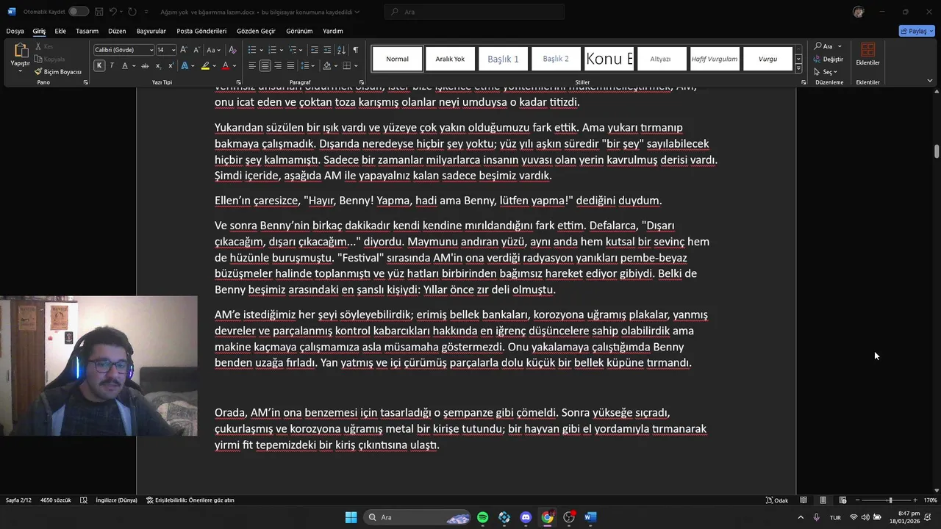
Task: Open the Seç select dropdown
Action: (x=829, y=72)
